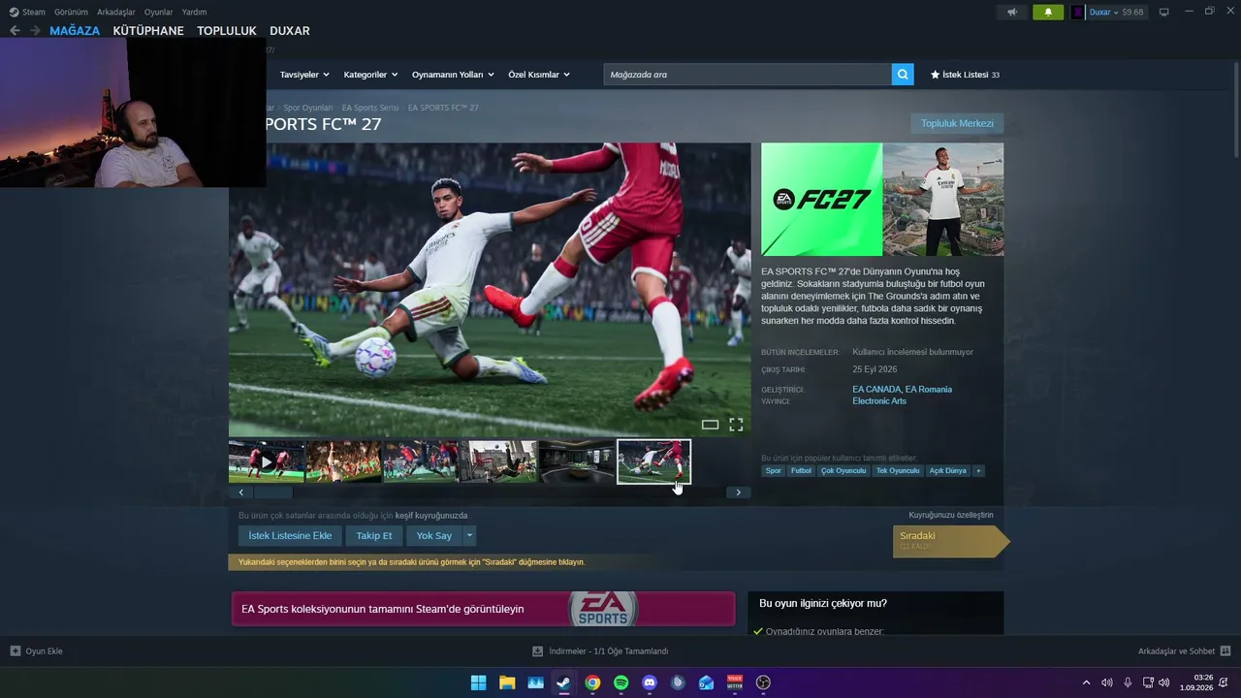1241x698 pixels.
Task: Open the Yardım menu
Action: click(194, 13)
